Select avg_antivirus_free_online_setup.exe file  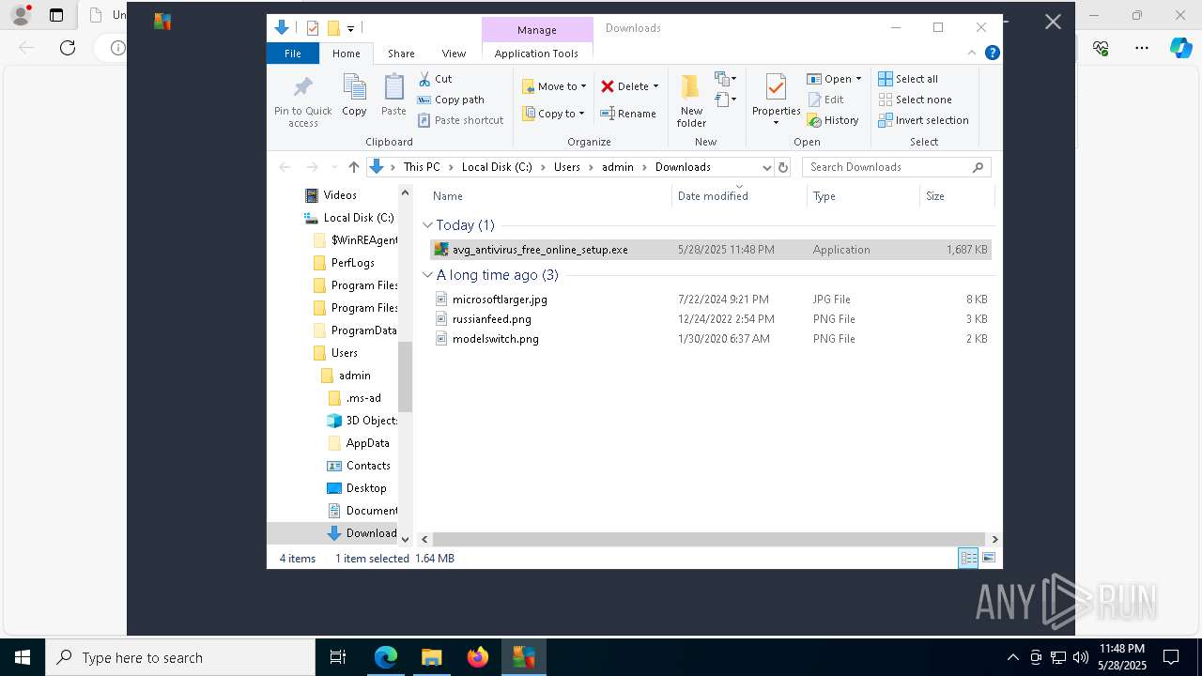pos(709,250)
